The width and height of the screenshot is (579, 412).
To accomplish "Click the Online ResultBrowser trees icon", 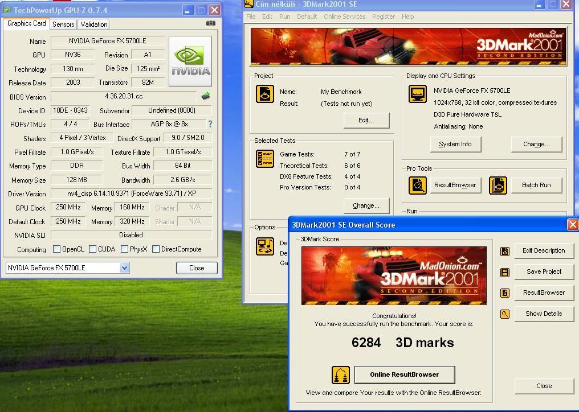I will click(340, 375).
